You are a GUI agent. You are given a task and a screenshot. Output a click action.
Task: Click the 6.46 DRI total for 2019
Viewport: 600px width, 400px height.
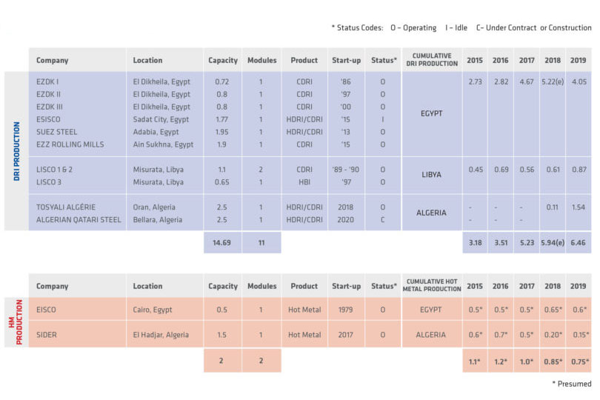pos(579,243)
